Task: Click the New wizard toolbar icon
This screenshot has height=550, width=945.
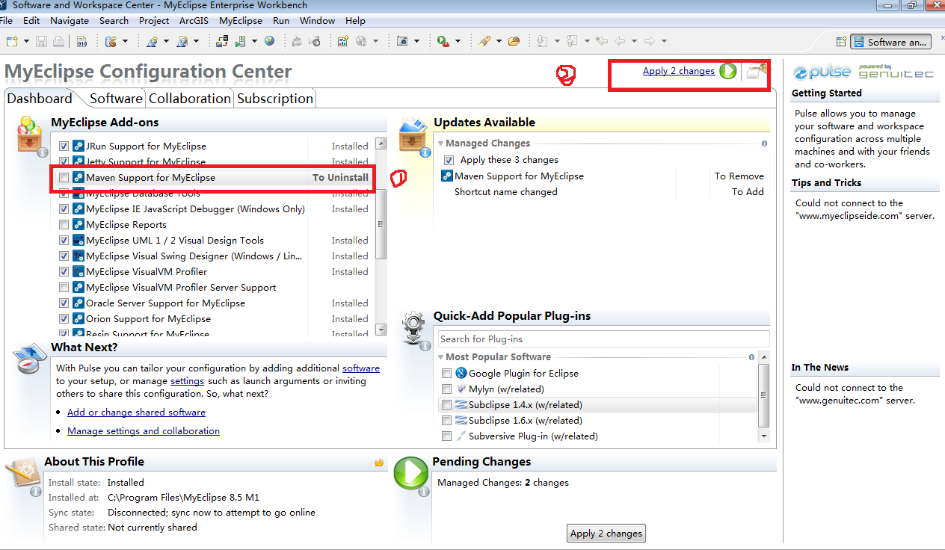Action: (11, 41)
